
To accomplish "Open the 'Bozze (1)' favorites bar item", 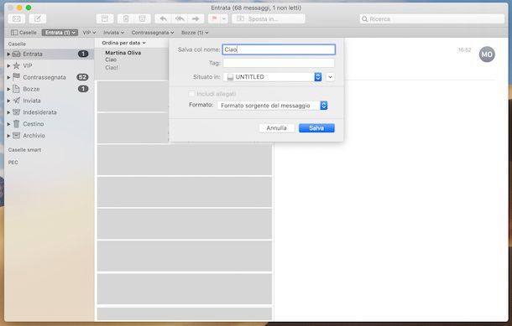I will 195,33.
